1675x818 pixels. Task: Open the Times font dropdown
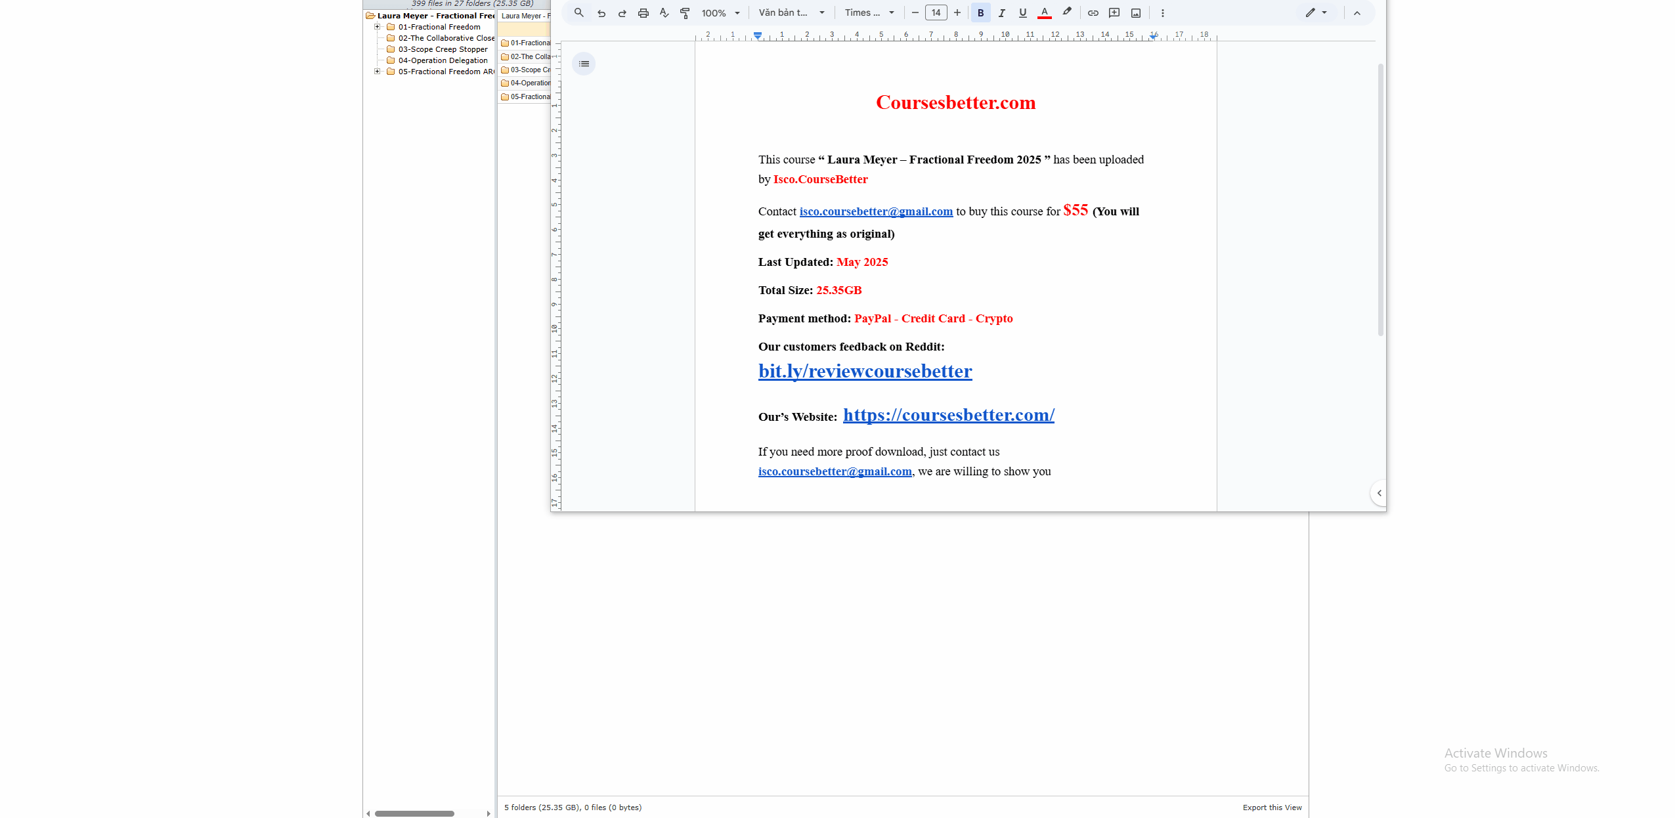869,13
